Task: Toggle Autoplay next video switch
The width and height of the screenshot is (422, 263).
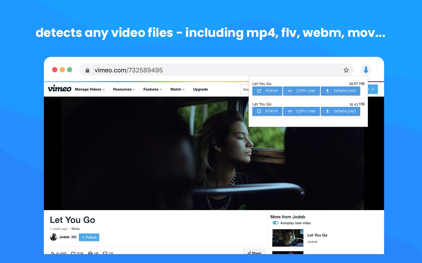Action: coord(276,223)
